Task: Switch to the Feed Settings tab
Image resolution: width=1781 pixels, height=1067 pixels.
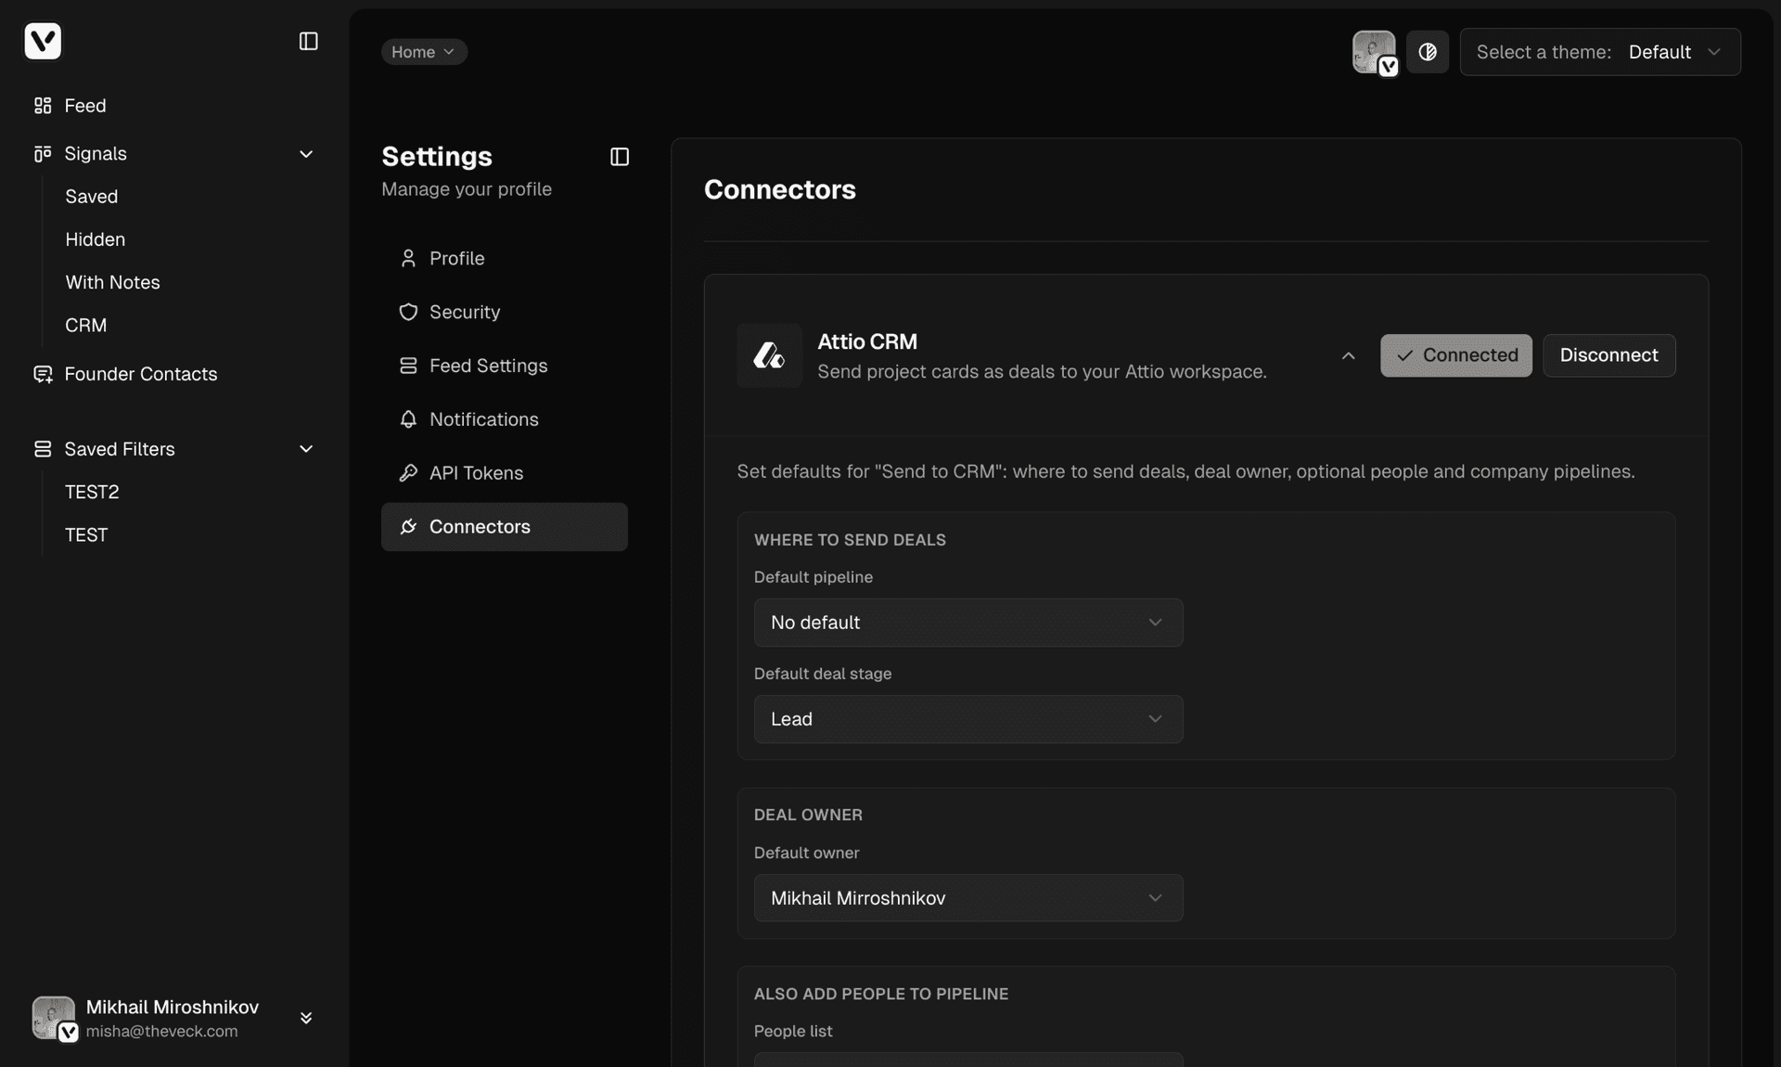Action: coord(489,366)
